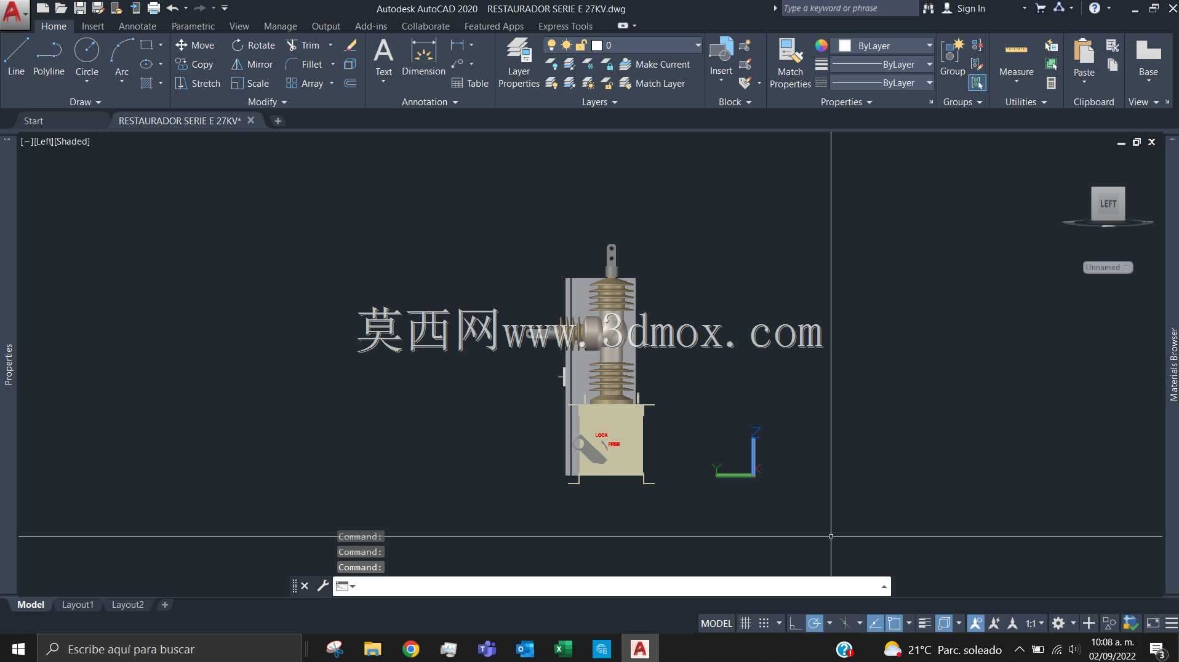This screenshot has width=1179, height=662.
Task: Click layer 0 white color swatch
Action: click(596, 45)
